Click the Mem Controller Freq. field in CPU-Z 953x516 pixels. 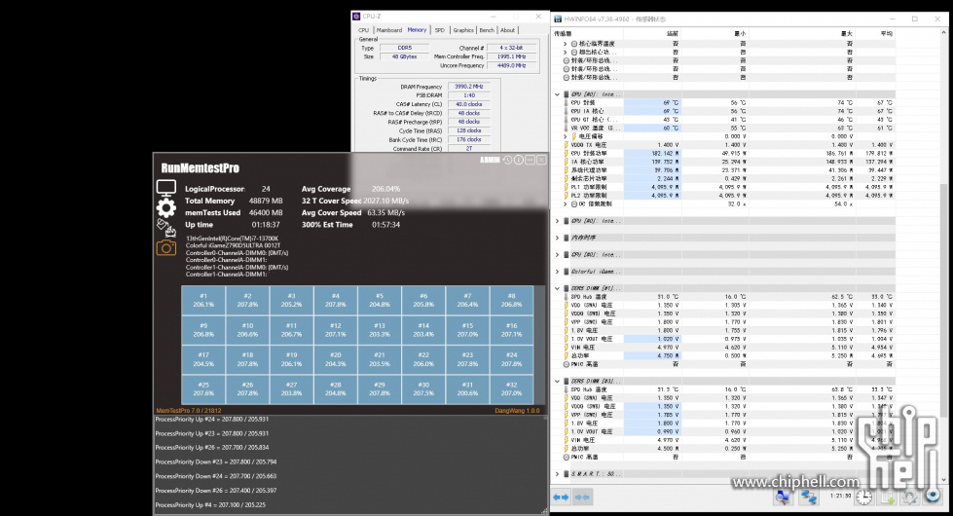(512, 56)
